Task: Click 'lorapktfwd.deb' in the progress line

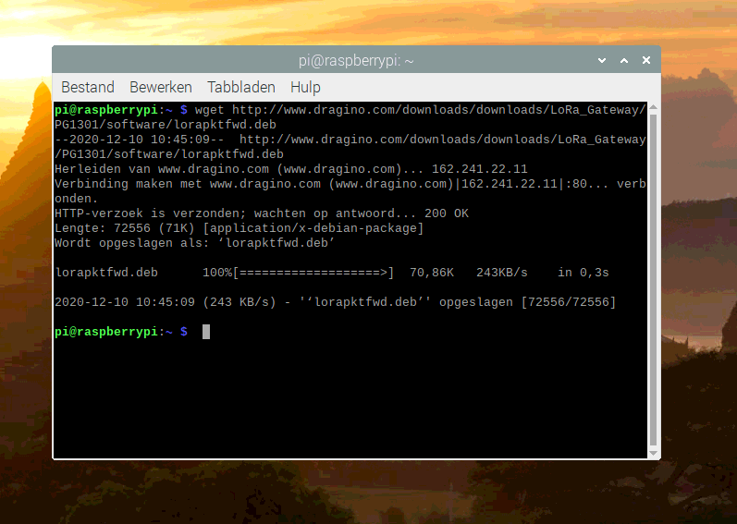Action: [x=106, y=273]
